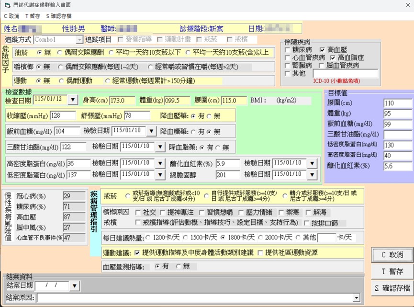Uncheck the 高血壓 comorbidity checkbox
Viewport: 414px width, 307px height.
click(323, 50)
